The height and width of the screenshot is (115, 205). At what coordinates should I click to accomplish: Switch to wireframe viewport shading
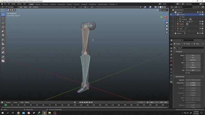(159, 7)
